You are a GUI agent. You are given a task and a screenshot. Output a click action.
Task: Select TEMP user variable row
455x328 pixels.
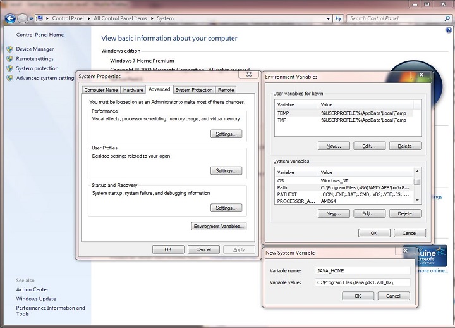coord(344,113)
